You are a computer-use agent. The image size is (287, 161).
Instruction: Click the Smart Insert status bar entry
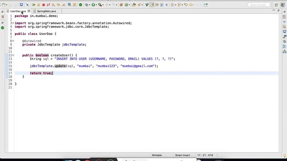[183, 155]
